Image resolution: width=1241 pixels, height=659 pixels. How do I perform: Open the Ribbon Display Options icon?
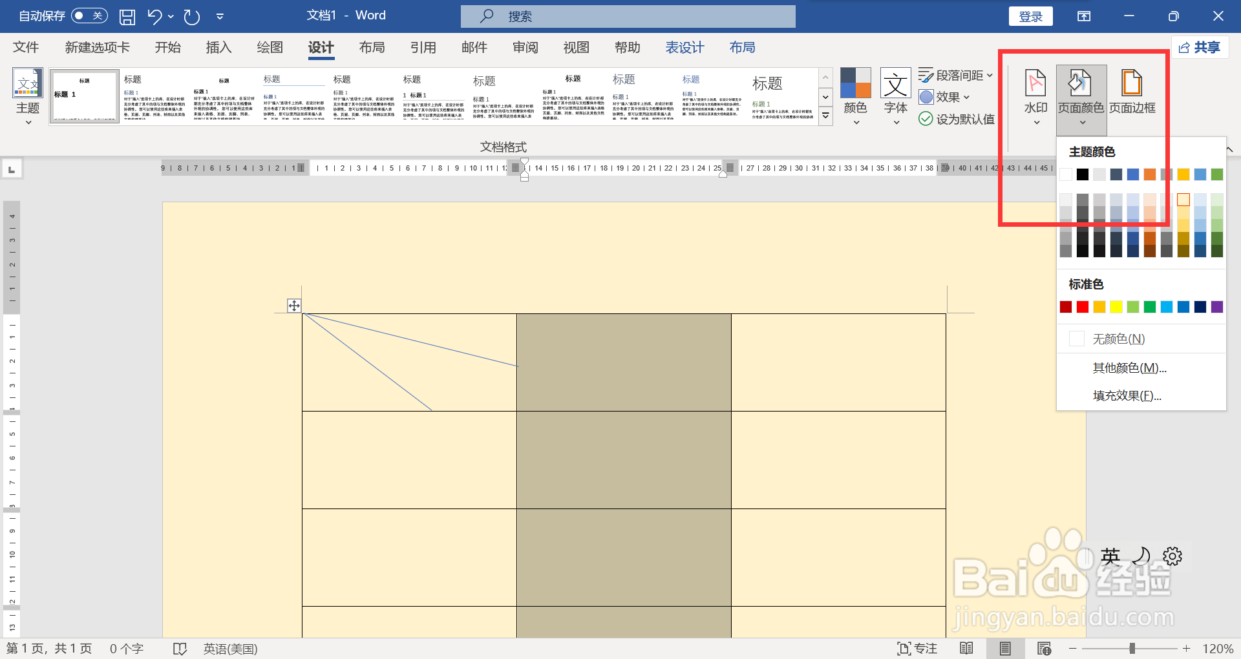1084,16
